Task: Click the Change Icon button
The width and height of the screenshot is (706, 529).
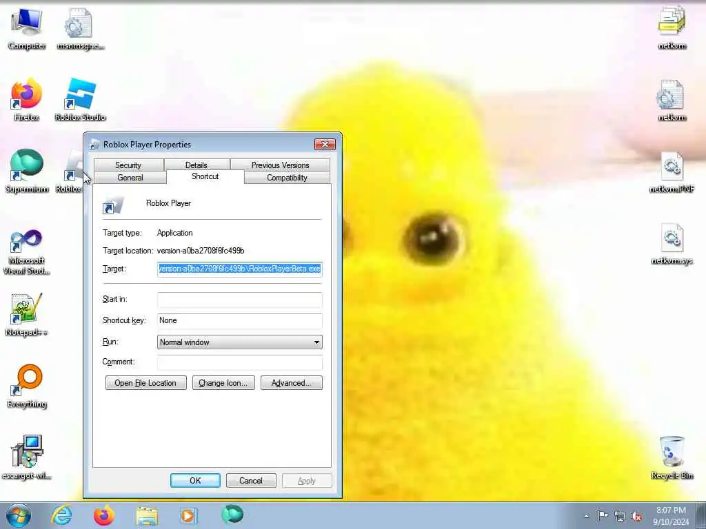Action: [223, 383]
